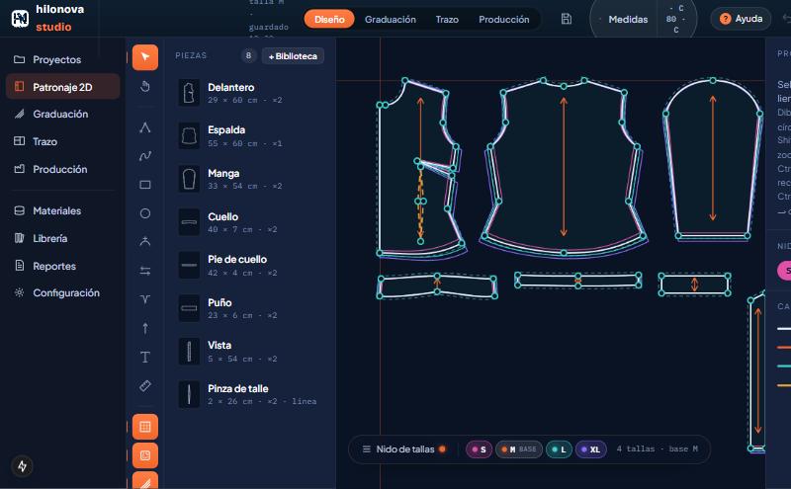Select the grainline up-arrow tool
The height and width of the screenshot is (489, 791).
pos(145,328)
